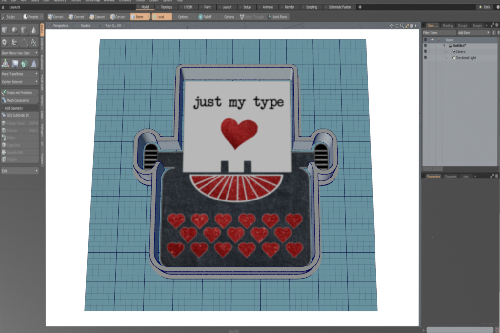The image size is (500, 333).
Task: Collapse the Untitled scene tree
Action: [x=444, y=46]
